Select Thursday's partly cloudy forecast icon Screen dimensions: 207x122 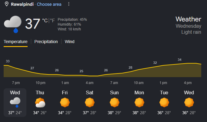40,103
